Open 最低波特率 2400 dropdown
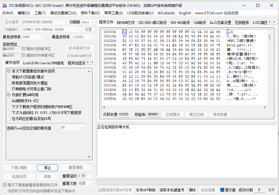The width and height of the screenshot is (279, 195). point(33,37)
